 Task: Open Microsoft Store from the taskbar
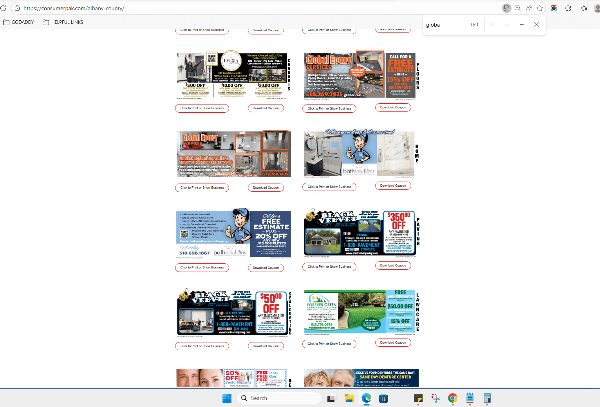383,398
